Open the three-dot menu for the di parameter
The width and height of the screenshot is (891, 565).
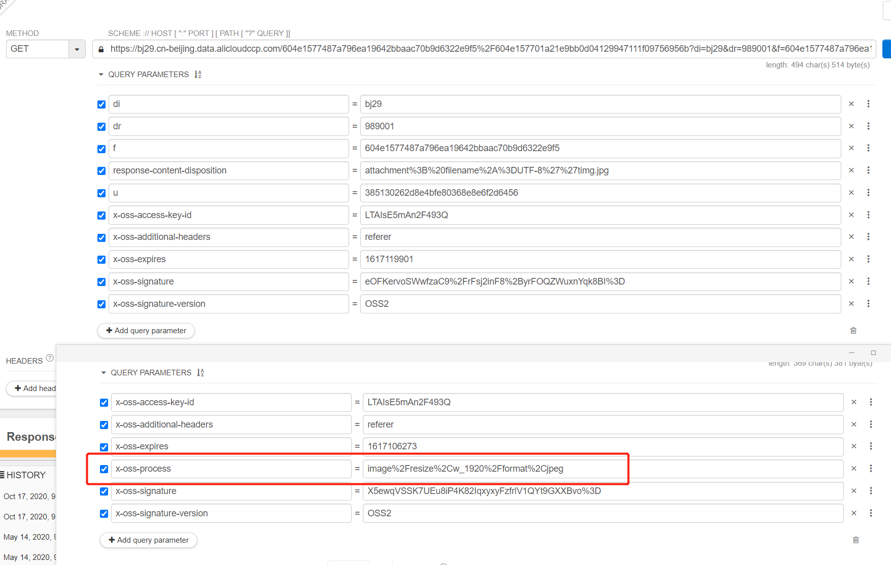pyautogui.click(x=869, y=104)
